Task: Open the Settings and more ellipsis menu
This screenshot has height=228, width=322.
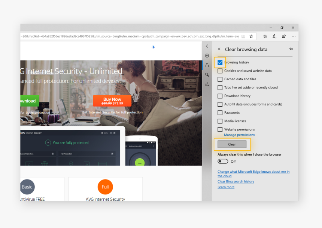Action: tap(294, 36)
